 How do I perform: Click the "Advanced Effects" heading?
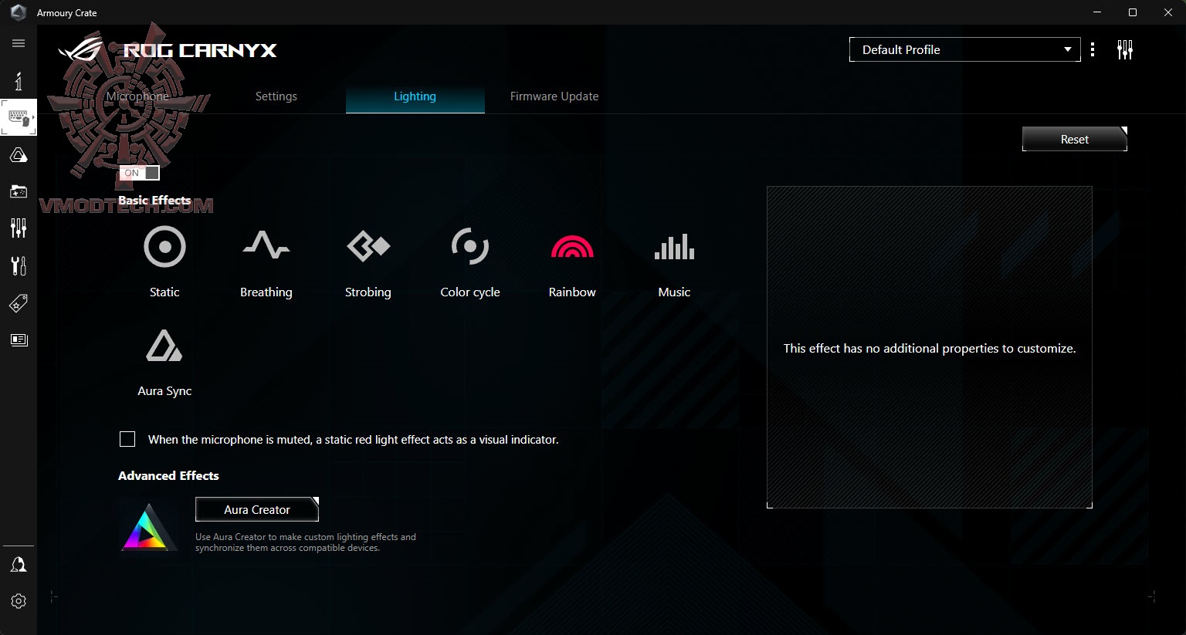point(168,475)
